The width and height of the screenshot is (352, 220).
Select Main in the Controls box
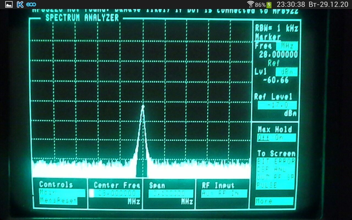click(62, 193)
